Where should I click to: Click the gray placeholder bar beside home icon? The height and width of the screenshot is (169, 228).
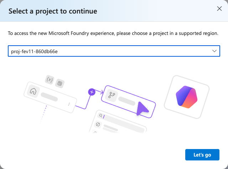(x=49, y=97)
